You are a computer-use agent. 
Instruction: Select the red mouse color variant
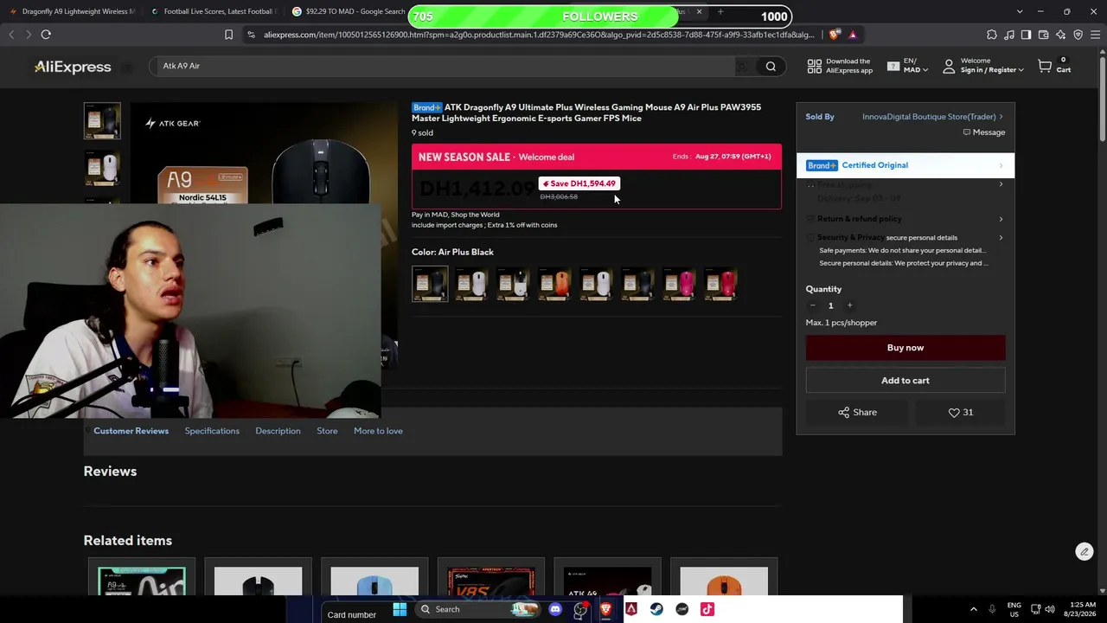720,284
